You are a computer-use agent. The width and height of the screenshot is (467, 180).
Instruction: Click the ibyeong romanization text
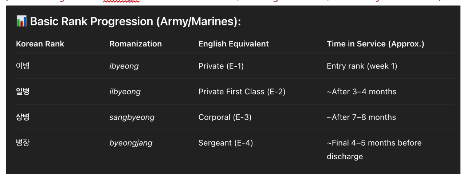tap(124, 66)
